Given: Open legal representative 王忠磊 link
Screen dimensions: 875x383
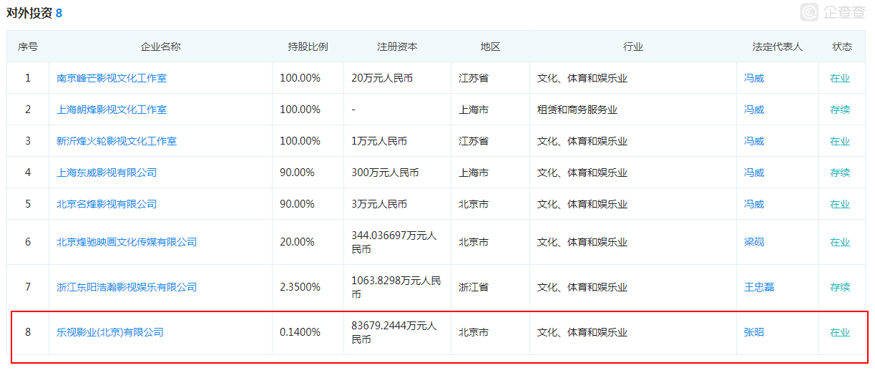Looking at the screenshot, I should (759, 287).
